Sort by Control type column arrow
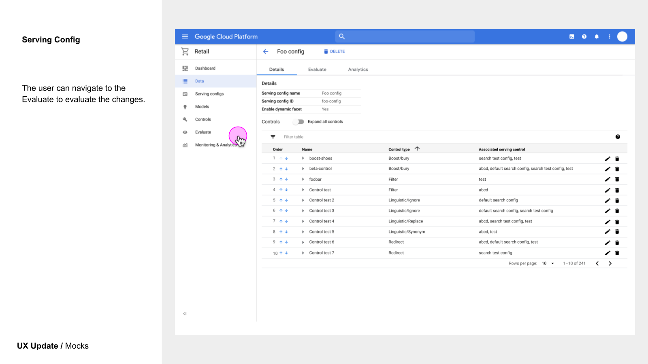This screenshot has width=648, height=364. tap(417, 149)
